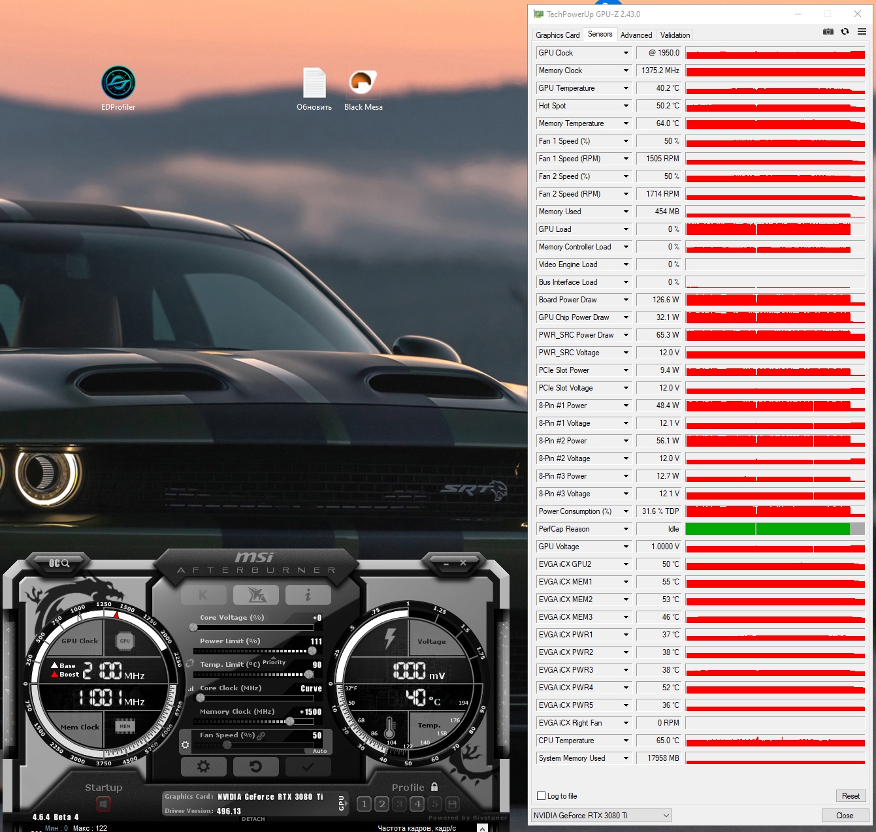Enable the Log to file checkbox
This screenshot has width=876, height=832.
(x=541, y=796)
